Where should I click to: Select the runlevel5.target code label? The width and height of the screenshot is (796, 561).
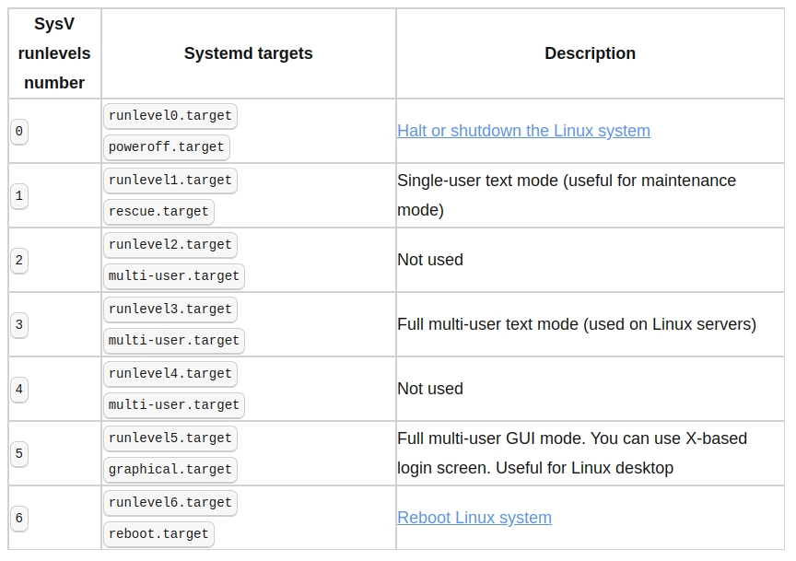click(170, 438)
